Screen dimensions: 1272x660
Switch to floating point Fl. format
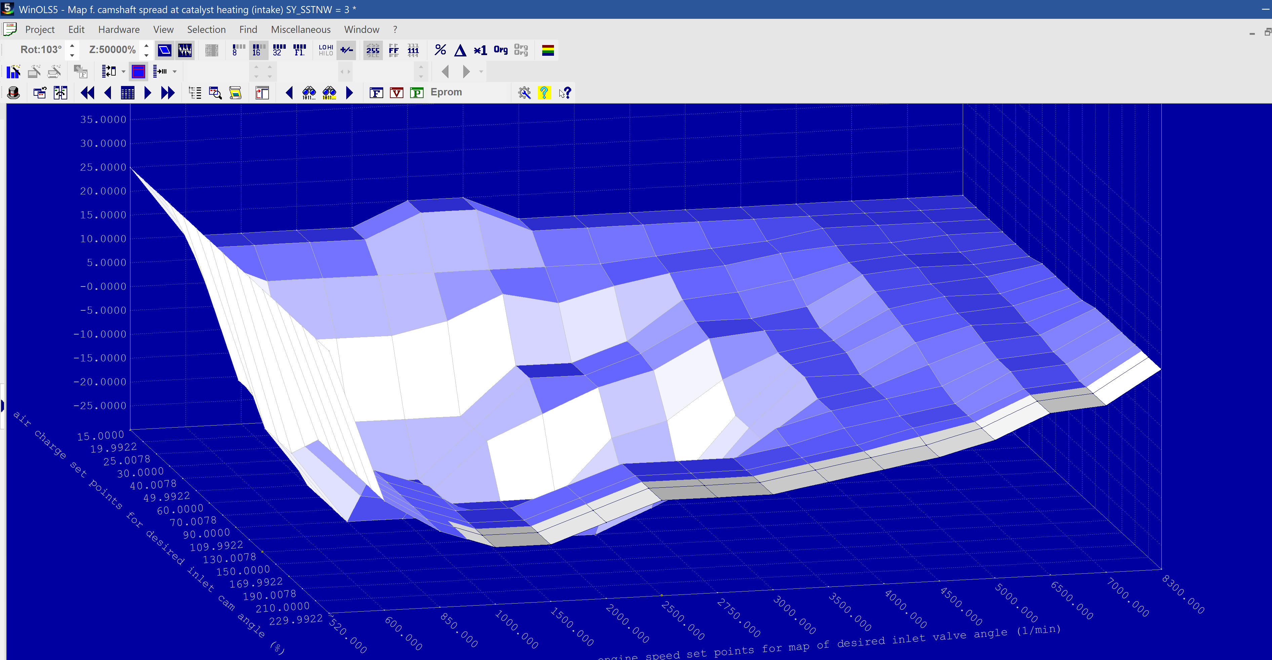(299, 50)
